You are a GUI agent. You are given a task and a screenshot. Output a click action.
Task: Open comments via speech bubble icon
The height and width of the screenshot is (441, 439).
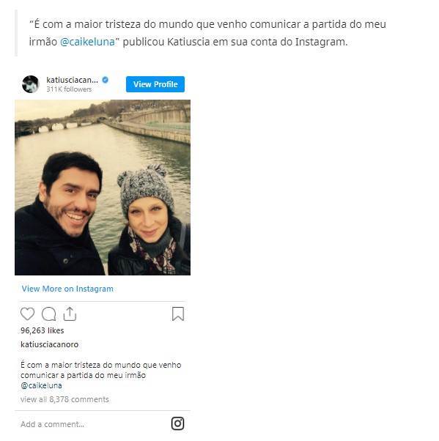[48, 314]
